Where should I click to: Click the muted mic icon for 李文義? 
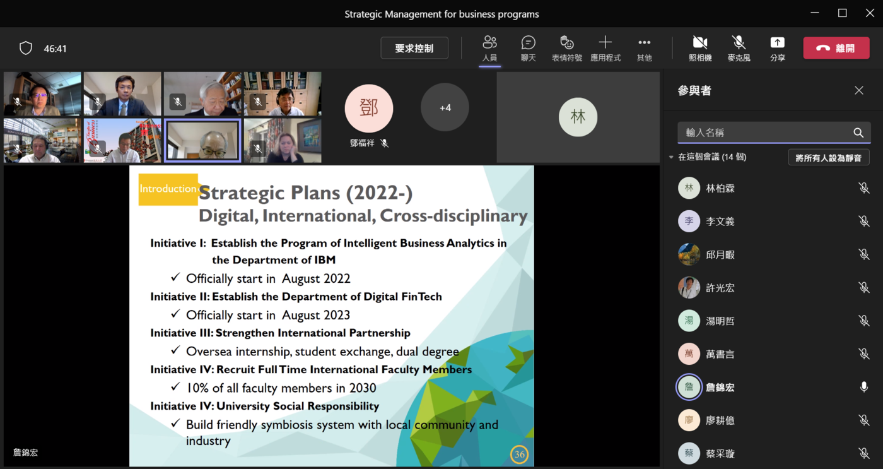click(864, 222)
